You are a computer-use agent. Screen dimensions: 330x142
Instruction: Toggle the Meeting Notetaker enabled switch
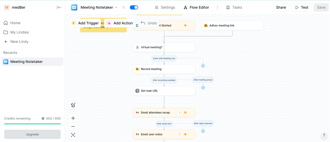tap(134, 7)
